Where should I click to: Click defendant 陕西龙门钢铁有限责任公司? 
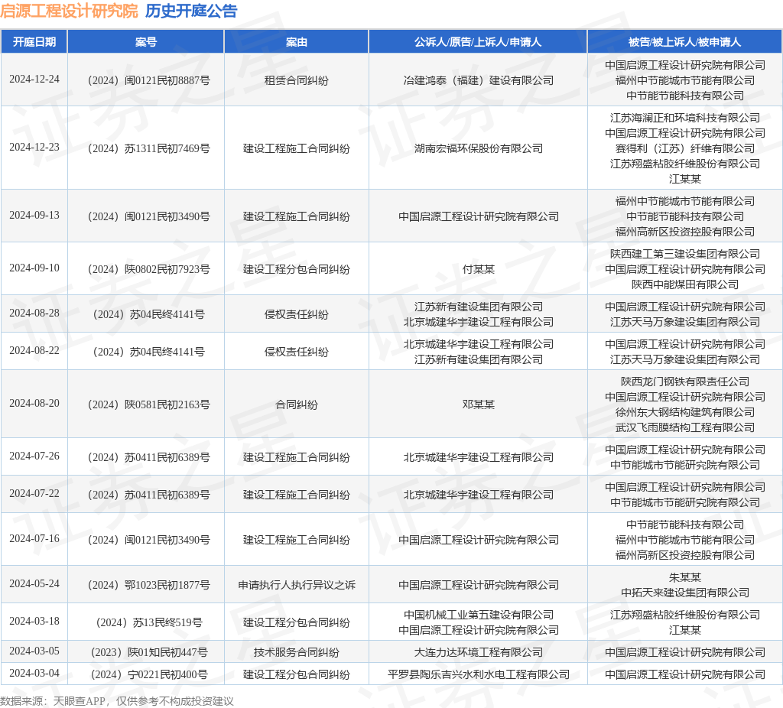click(684, 382)
